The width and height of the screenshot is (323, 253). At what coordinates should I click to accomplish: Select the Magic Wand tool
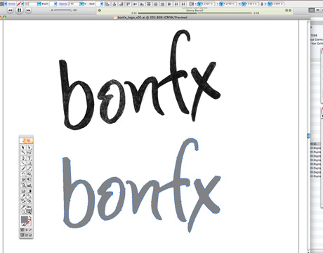23,153
